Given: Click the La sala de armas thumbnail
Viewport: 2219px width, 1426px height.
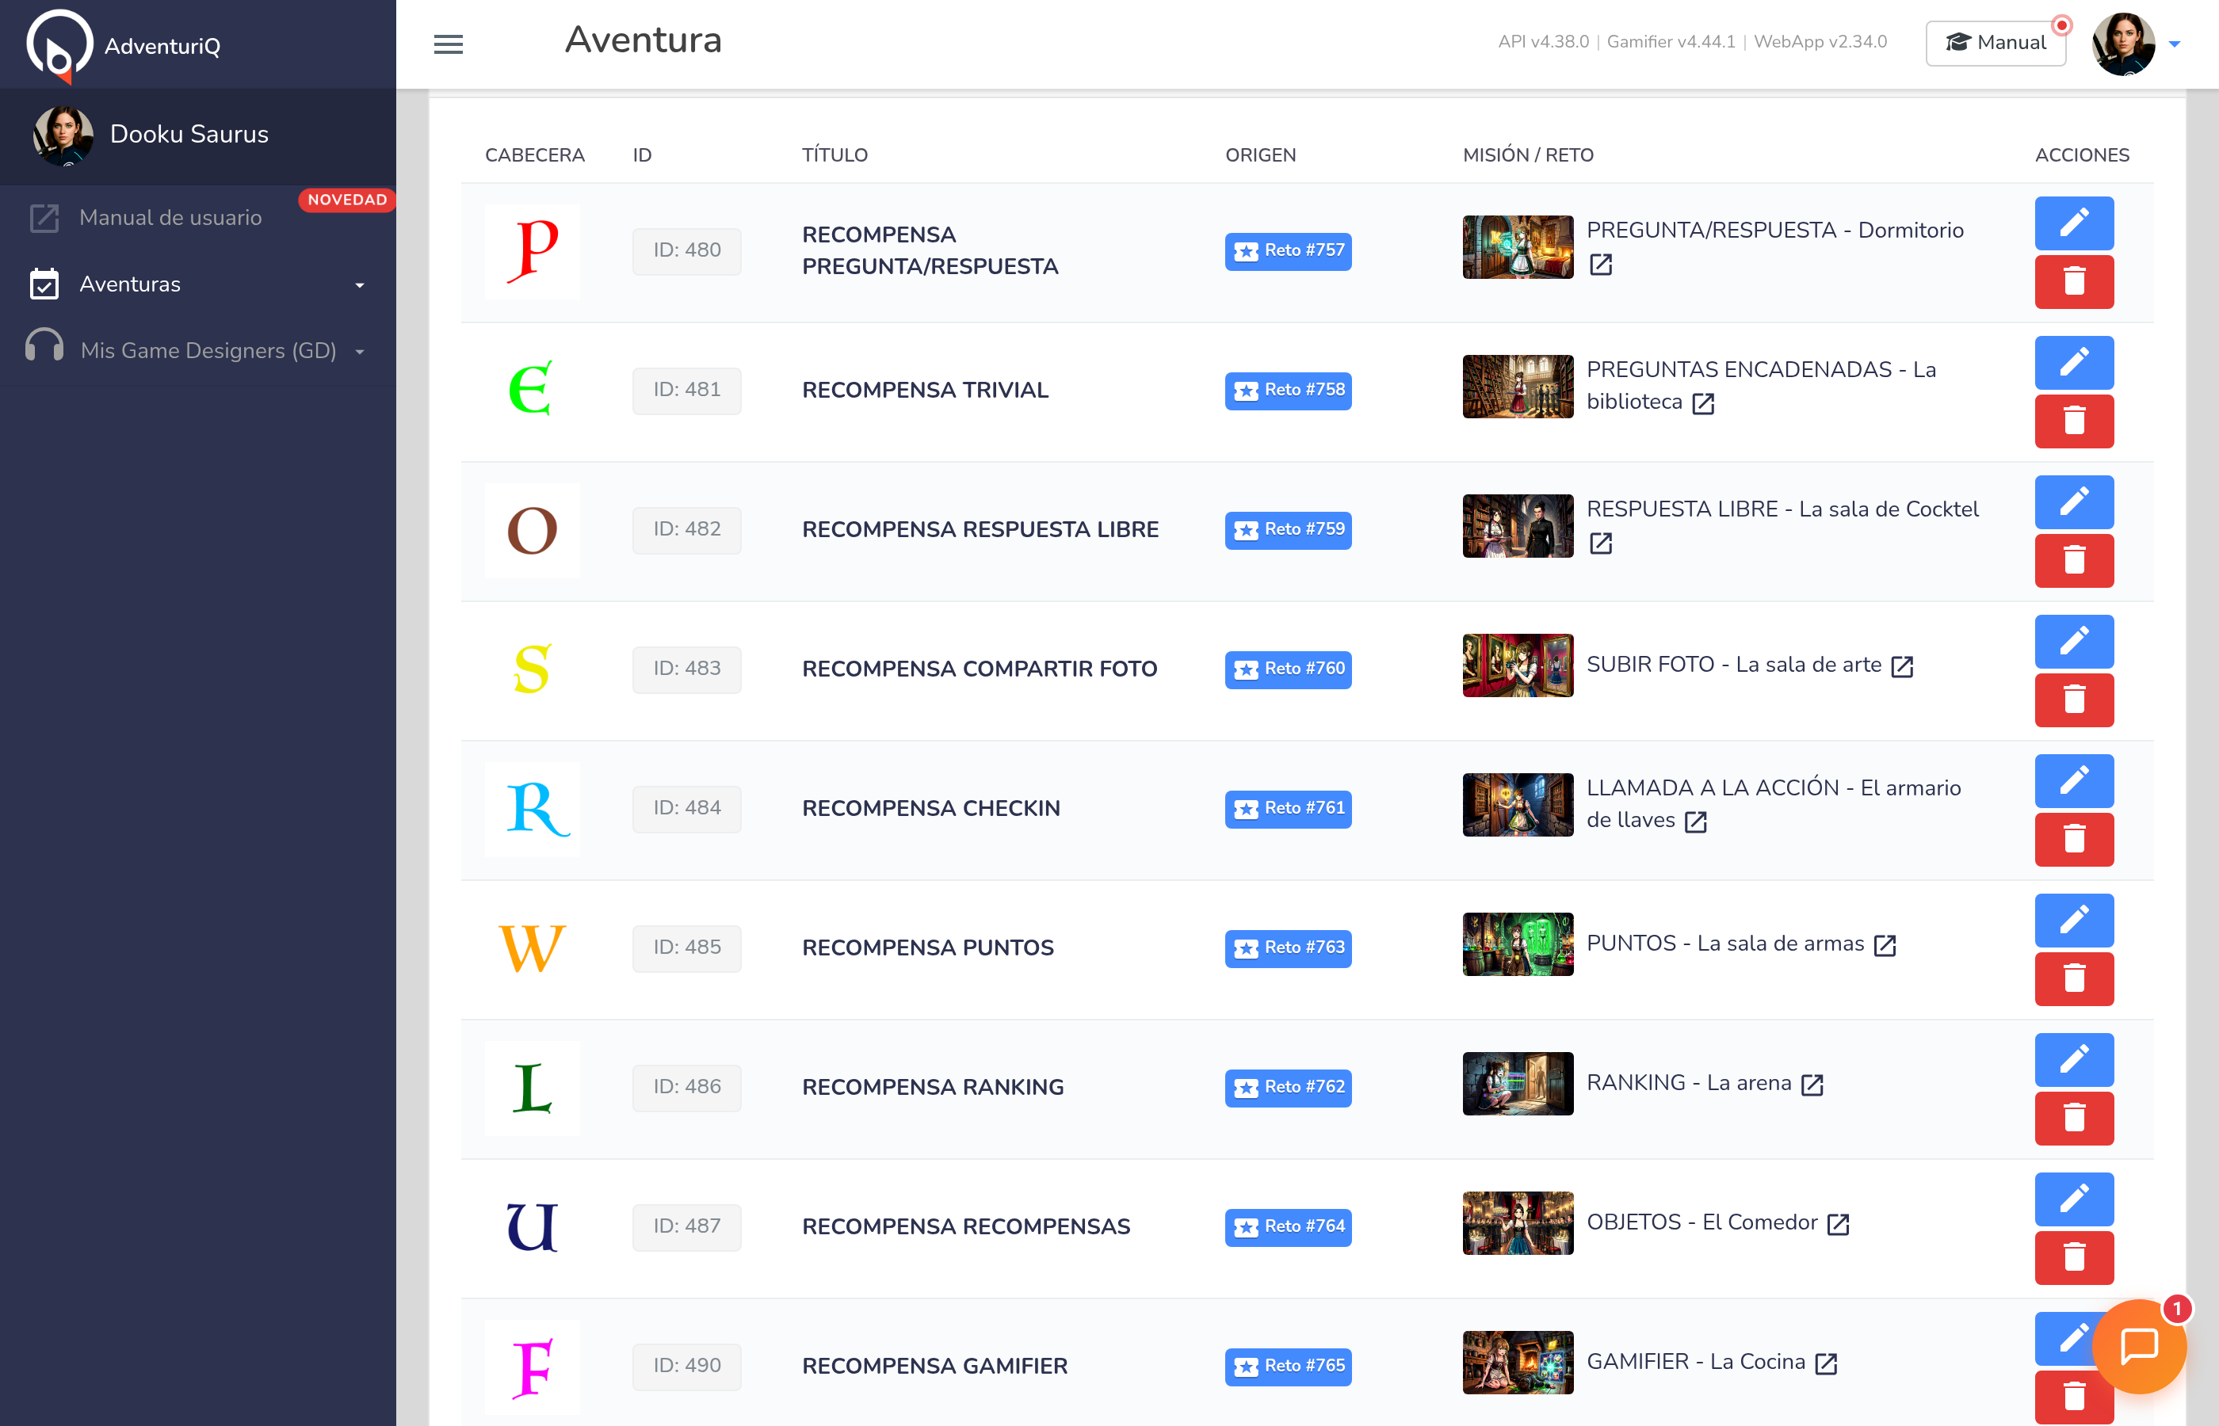Looking at the screenshot, I should click(x=1517, y=944).
